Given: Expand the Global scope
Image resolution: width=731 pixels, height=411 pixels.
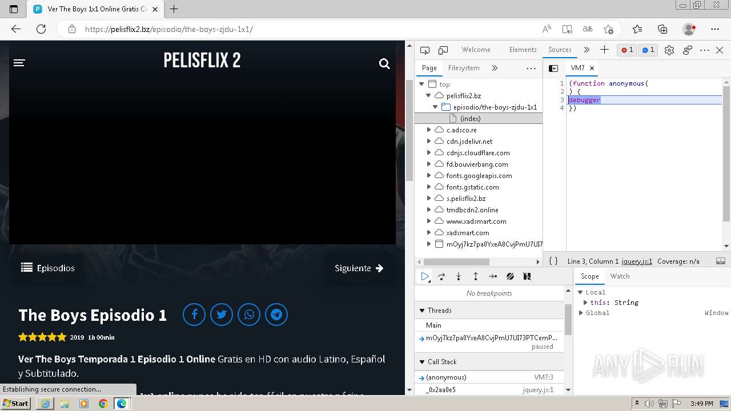Looking at the screenshot, I should pyautogui.click(x=581, y=313).
